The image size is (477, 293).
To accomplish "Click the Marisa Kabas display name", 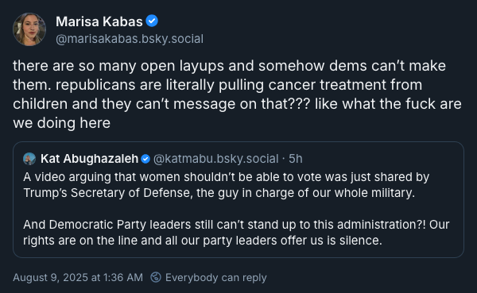I will pyautogui.click(x=99, y=21).
